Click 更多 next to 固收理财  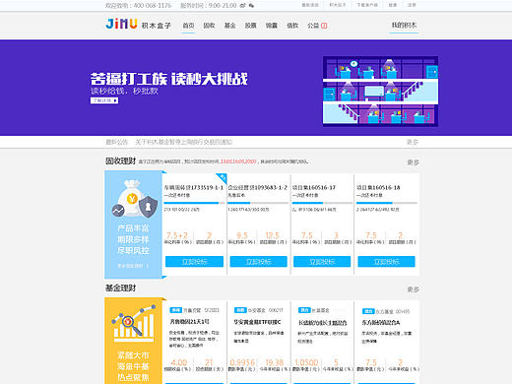tap(413, 162)
